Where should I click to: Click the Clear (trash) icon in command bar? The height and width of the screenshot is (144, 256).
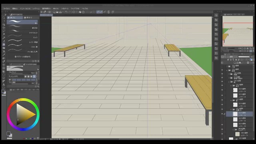(x=83, y=12)
